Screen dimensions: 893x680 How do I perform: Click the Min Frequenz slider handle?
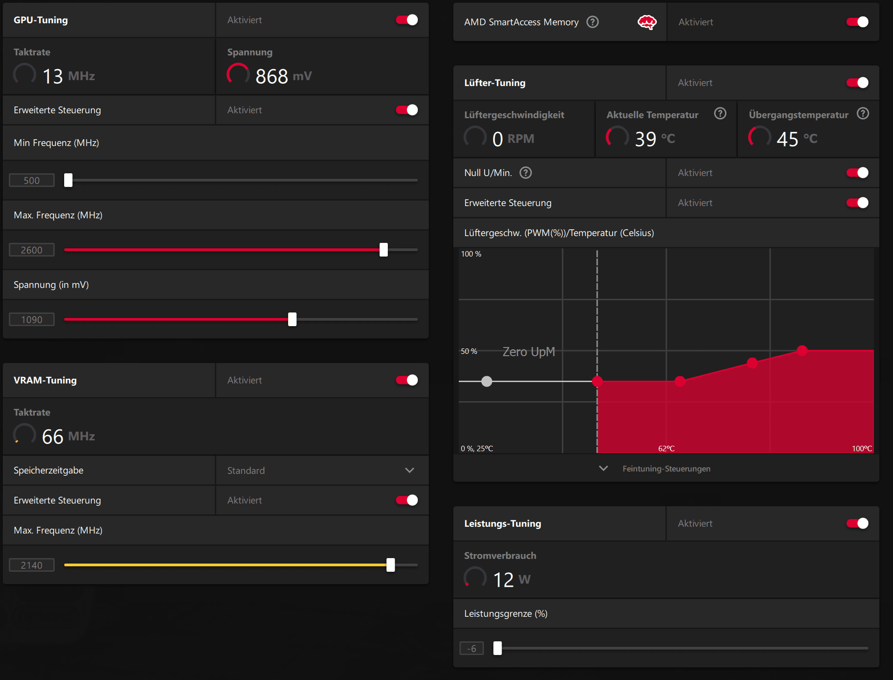(68, 180)
